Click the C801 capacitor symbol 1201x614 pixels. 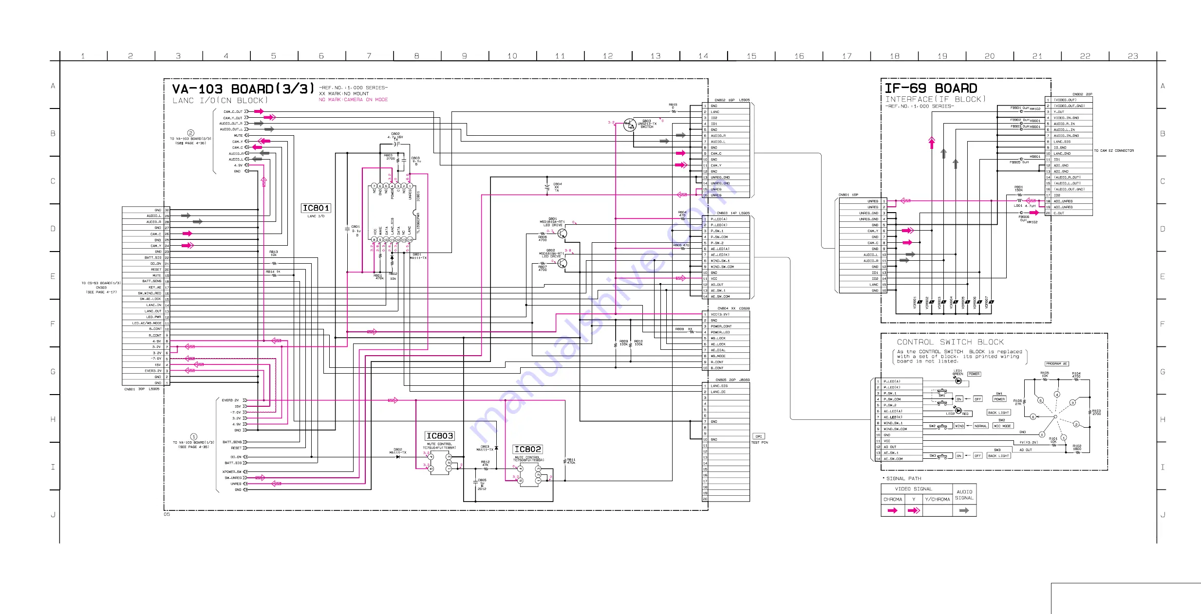coord(347,229)
